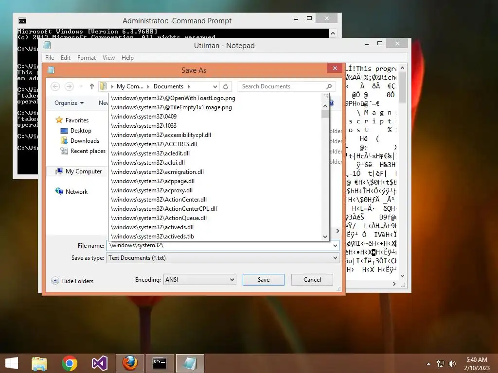Viewport: 498px width, 373px height.
Task: Click the Hide Folders arrow icon
Action: [55, 281]
